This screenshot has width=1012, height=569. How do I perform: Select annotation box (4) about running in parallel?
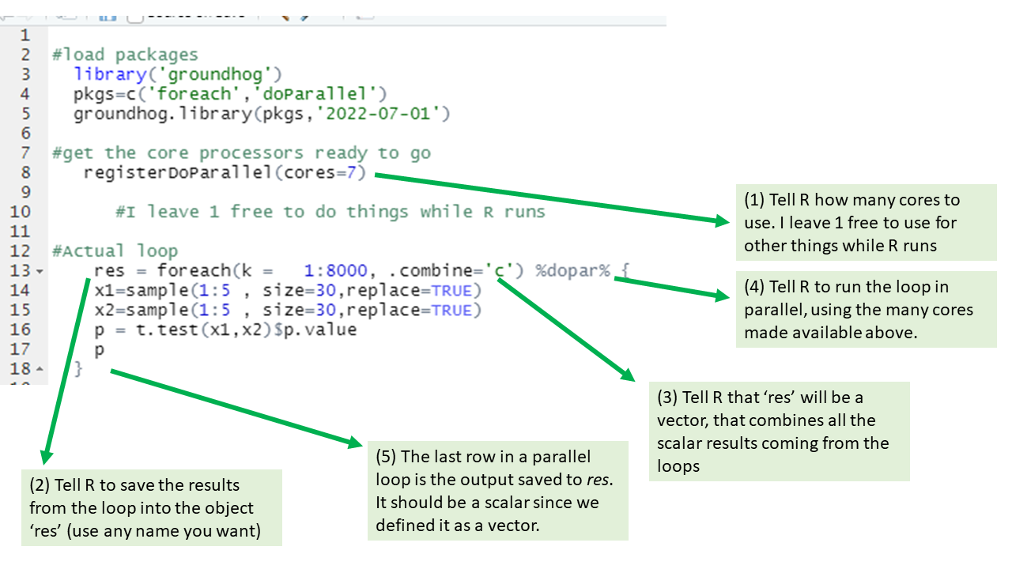[x=867, y=309]
